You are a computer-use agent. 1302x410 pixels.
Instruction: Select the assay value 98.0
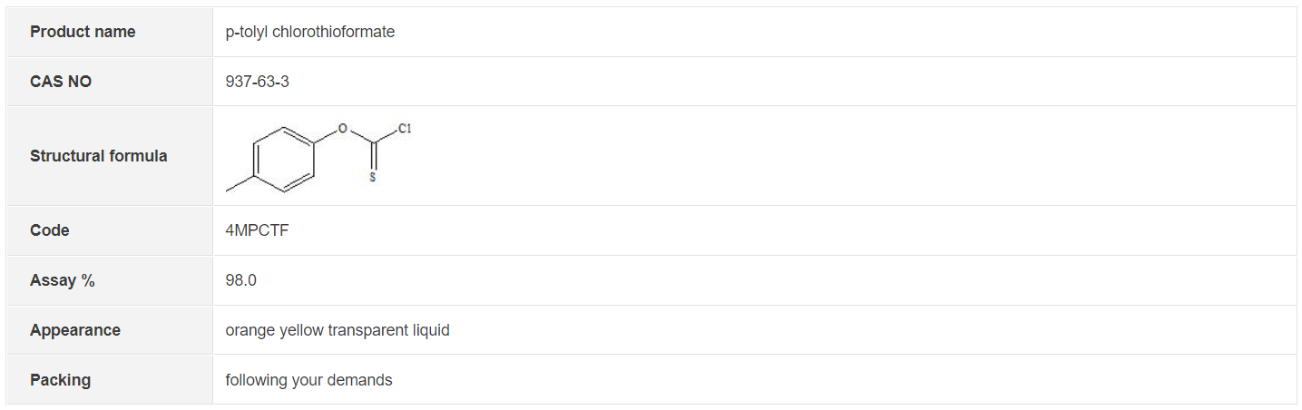pos(240,280)
